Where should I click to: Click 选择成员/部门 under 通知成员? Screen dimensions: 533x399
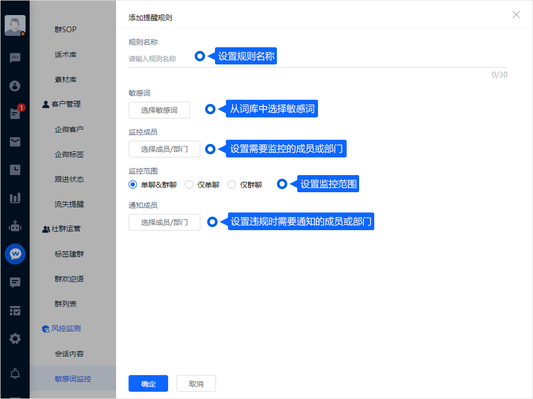coord(164,222)
